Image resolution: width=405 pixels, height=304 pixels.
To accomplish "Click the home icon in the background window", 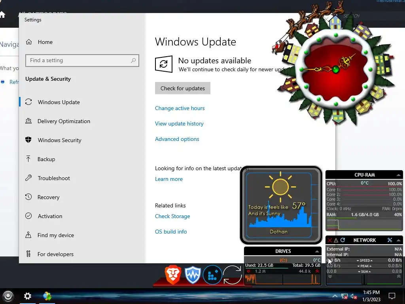I will 2,15.
